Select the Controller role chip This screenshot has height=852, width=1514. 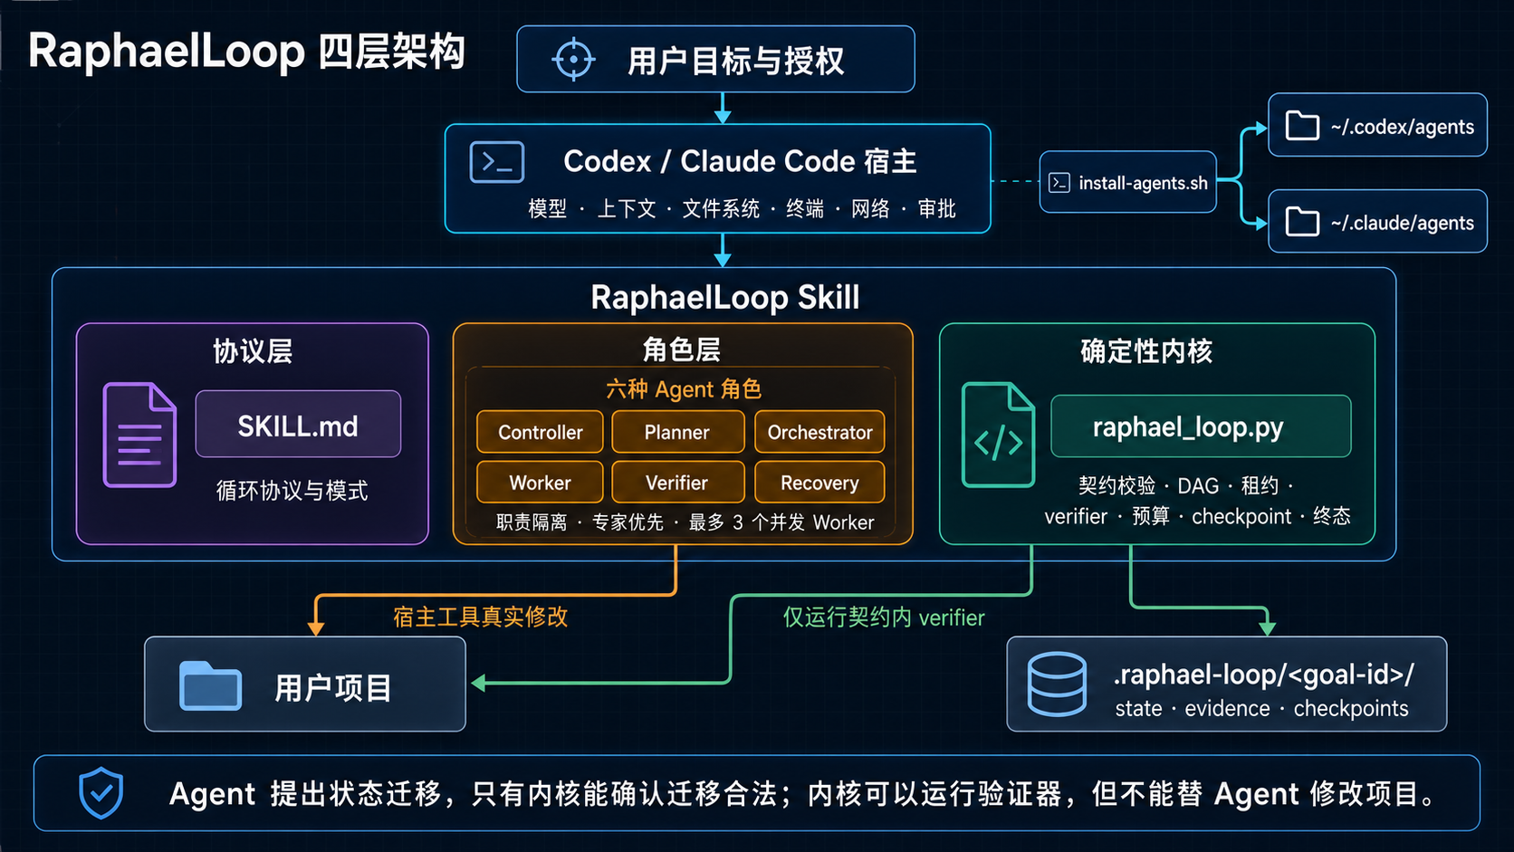coord(540,432)
